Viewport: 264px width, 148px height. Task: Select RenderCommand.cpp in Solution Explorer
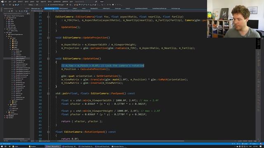pos(22,75)
